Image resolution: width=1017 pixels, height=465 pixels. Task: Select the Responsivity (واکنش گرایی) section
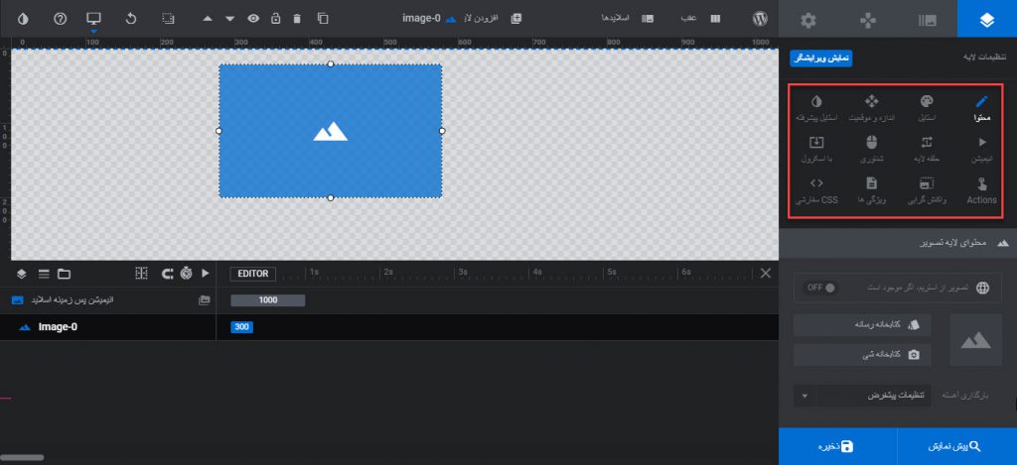[x=927, y=191]
